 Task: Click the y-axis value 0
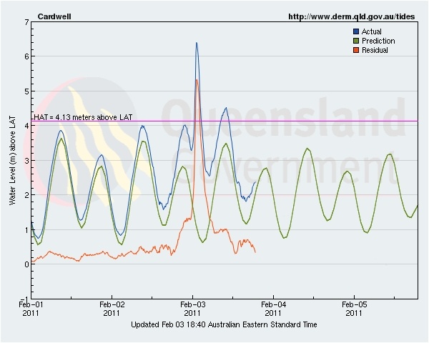pyautogui.click(x=26, y=264)
